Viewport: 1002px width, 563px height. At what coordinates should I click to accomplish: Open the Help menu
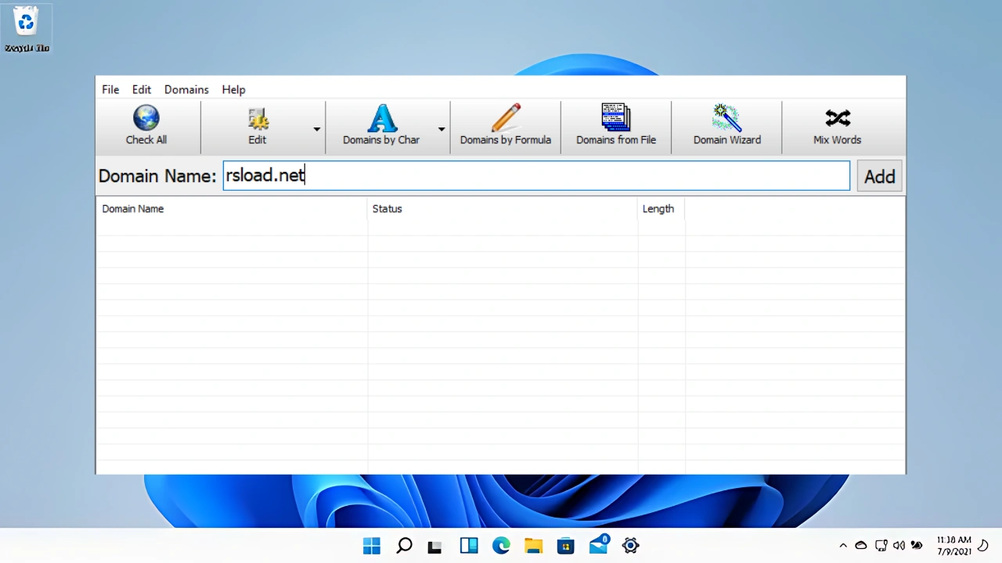tap(233, 89)
